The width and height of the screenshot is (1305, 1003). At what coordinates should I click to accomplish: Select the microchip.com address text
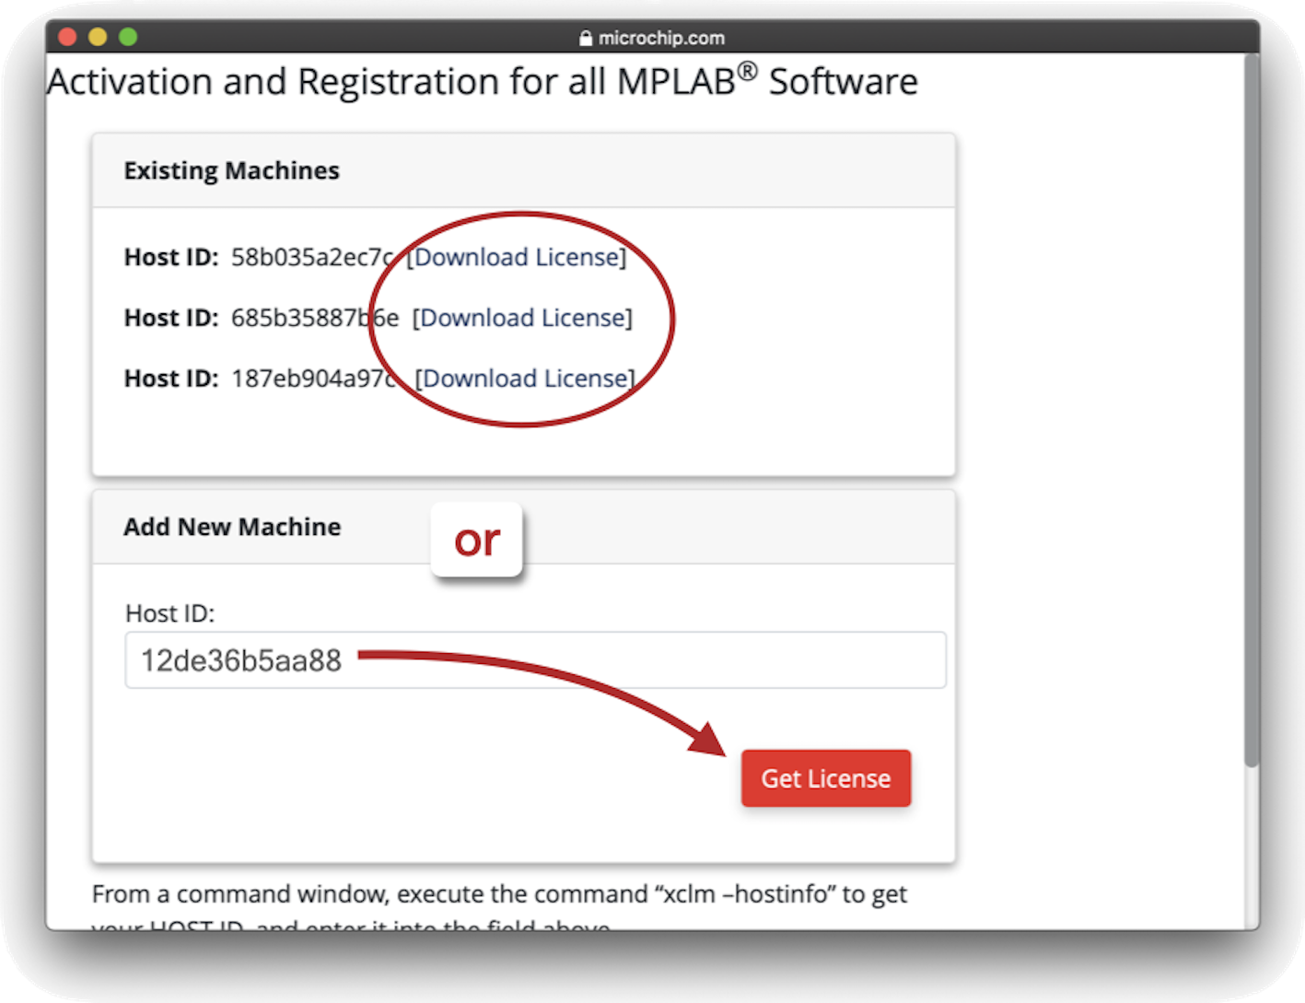pyautogui.click(x=661, y=38)
